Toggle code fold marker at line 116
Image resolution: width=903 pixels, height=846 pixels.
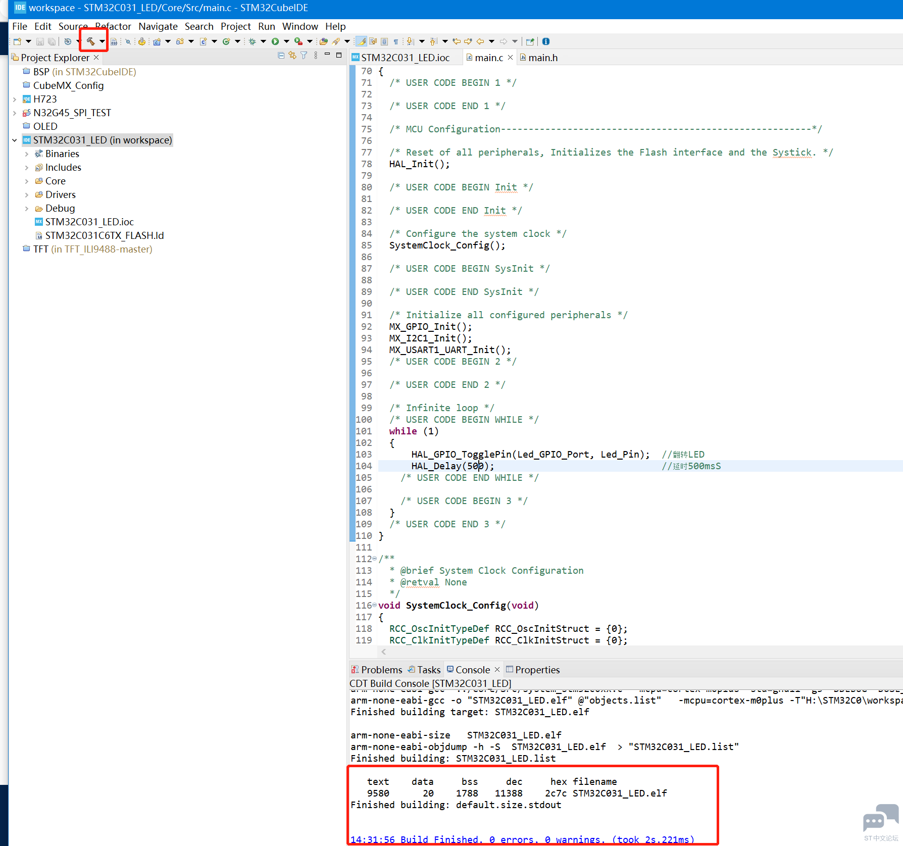[374, 605]
